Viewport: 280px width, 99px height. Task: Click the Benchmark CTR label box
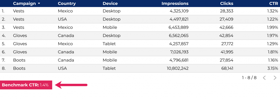(x=26, y=85)
